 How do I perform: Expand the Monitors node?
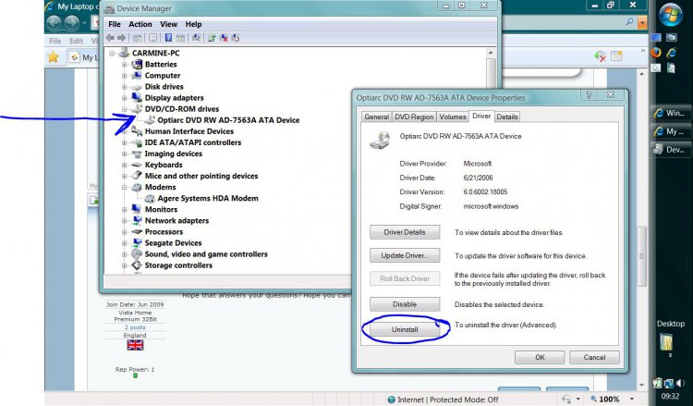point(125,210)
